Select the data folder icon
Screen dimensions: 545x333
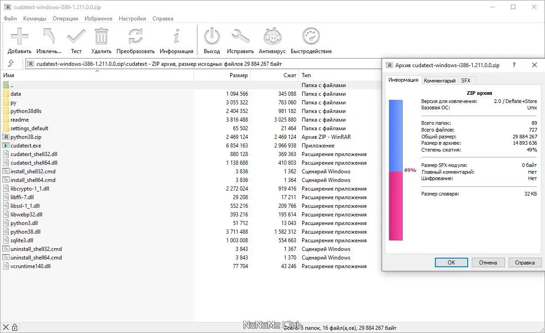(6, 93)
